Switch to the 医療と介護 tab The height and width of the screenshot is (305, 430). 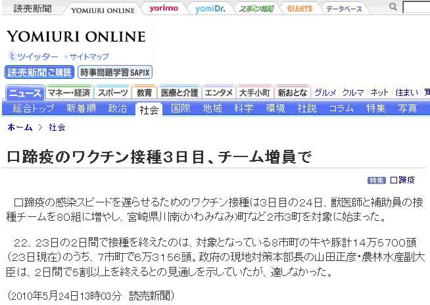(179, 93)
